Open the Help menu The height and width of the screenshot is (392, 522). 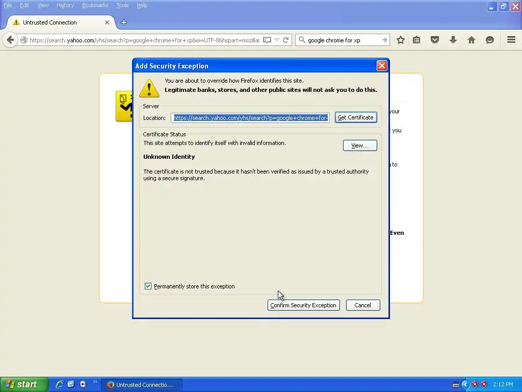coord(142,5)
